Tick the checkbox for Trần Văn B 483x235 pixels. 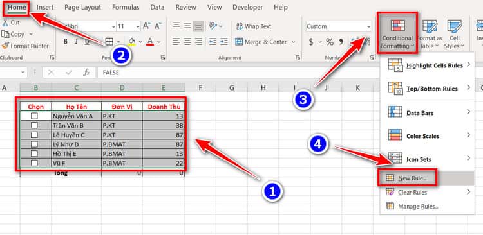tap(35, 125)
